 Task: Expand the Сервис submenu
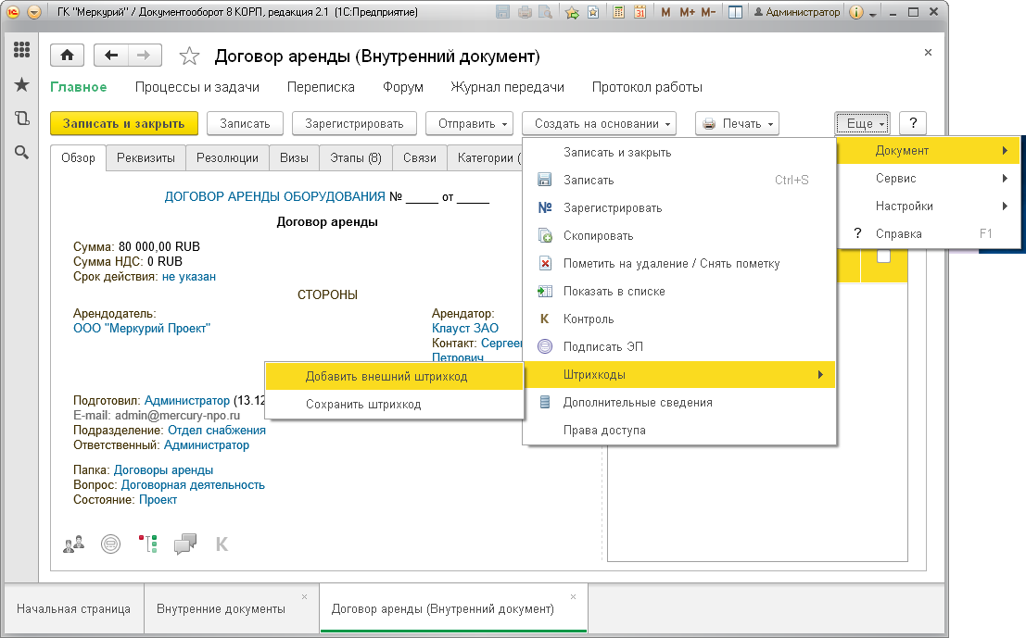coord(930,179)
